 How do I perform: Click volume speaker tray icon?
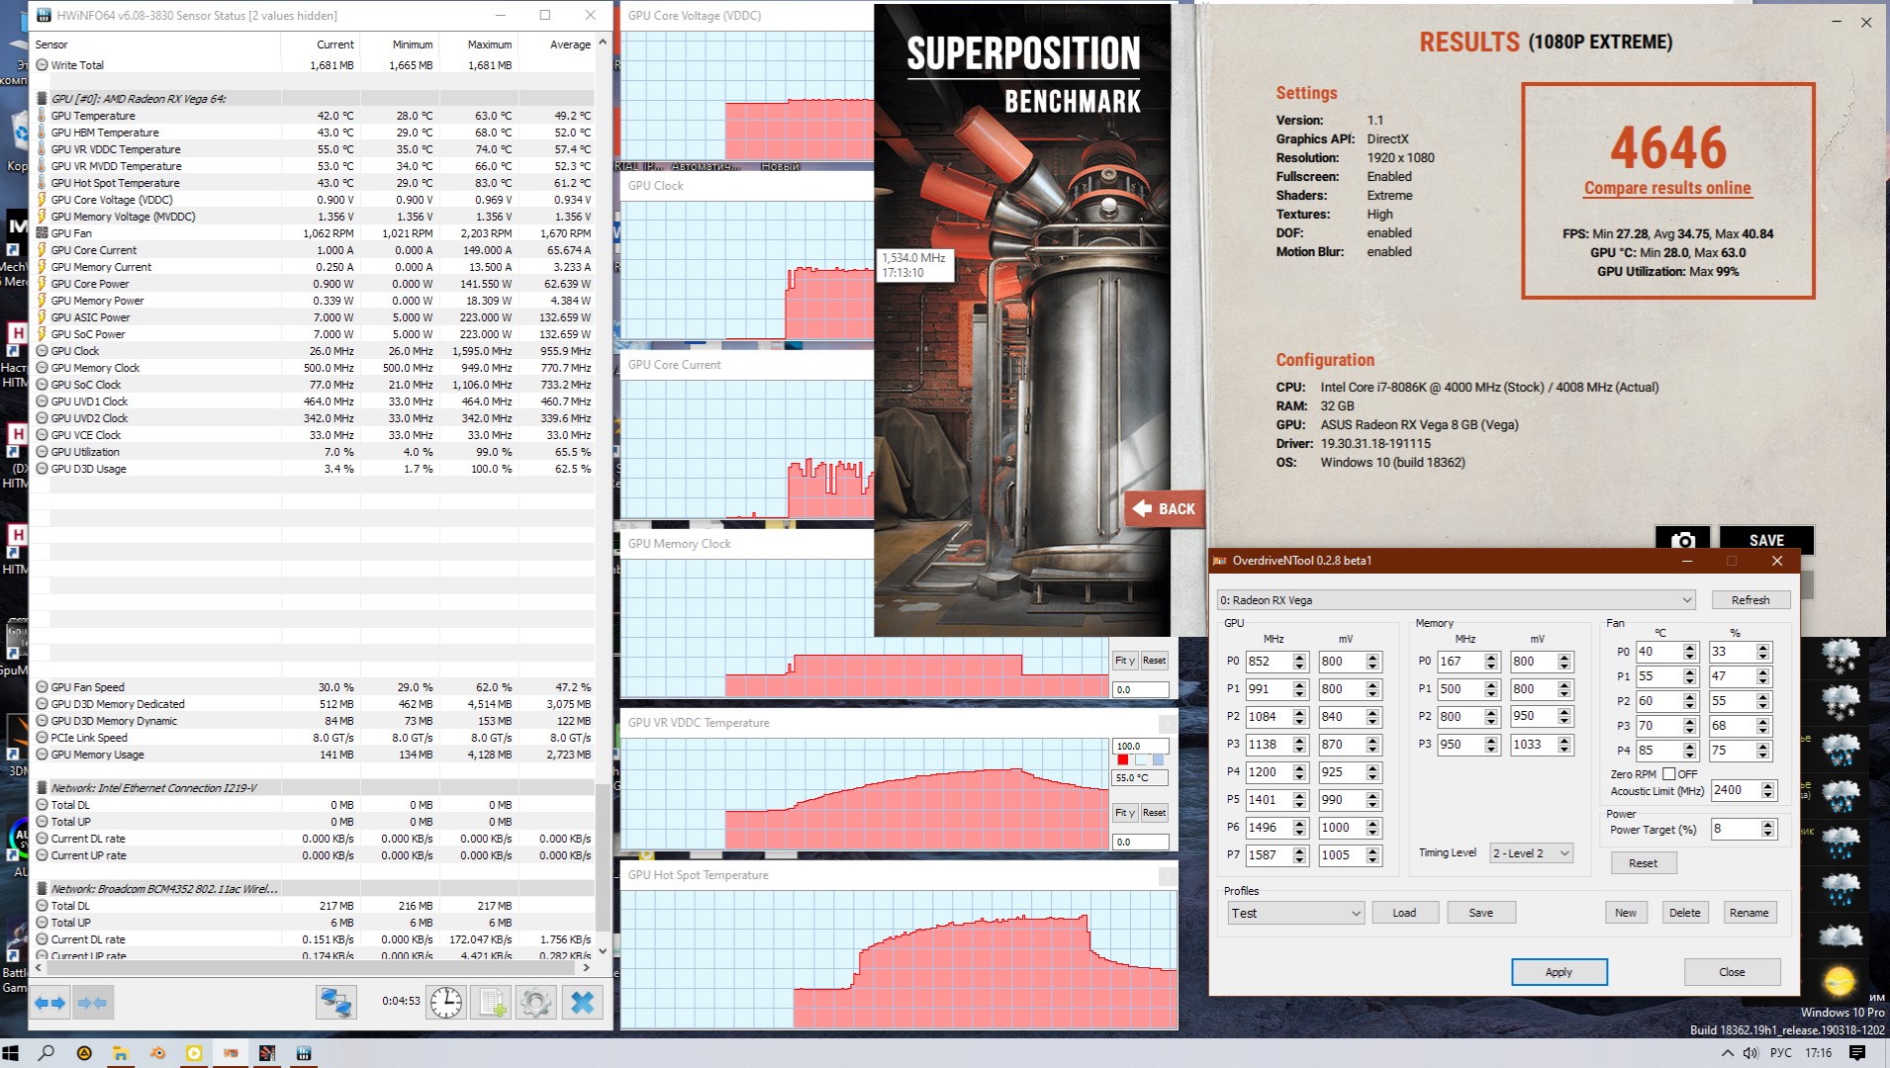(x=1750, y=1053)
